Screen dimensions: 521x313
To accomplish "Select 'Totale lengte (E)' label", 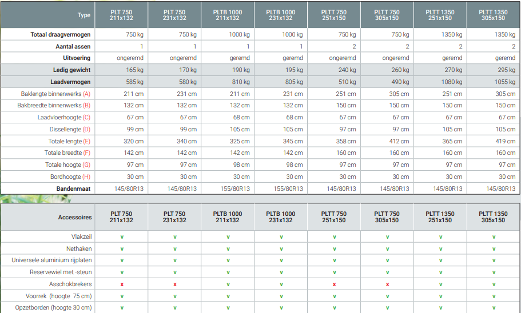I will pyautogui.click(x=69, y=142).
